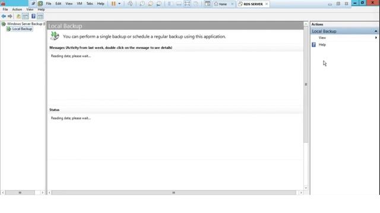Open the console Help menu
Screen dimensions: 380x213
pos(41,9)
